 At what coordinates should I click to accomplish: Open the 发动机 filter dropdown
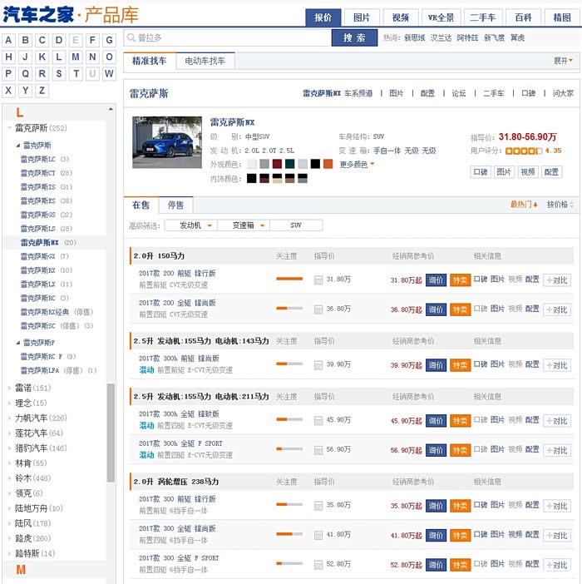190,225
